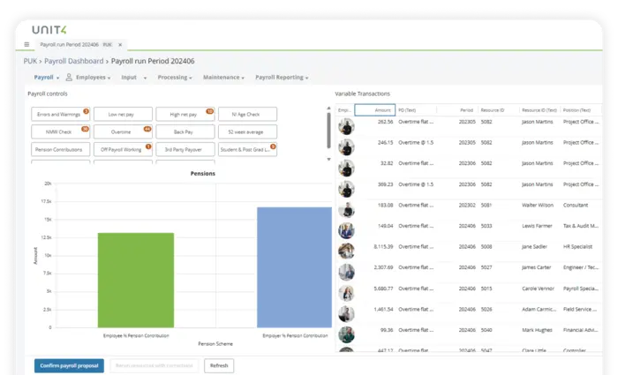This screenshot has width=618, height=375.
Task: Click Mark Hughes's avatar photo
Action: coord(346,334)
